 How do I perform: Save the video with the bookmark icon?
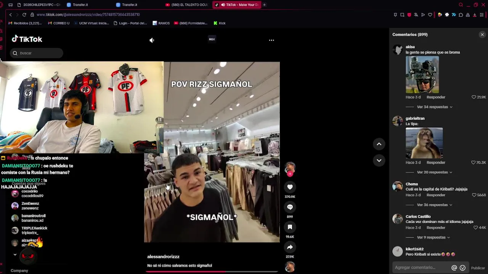(290, 227)
